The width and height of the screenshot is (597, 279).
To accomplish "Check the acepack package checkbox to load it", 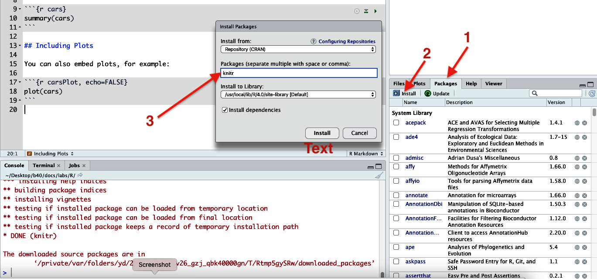I will coord(396,123).
